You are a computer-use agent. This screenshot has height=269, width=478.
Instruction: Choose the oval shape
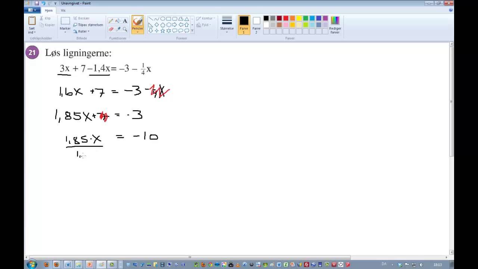162,19
